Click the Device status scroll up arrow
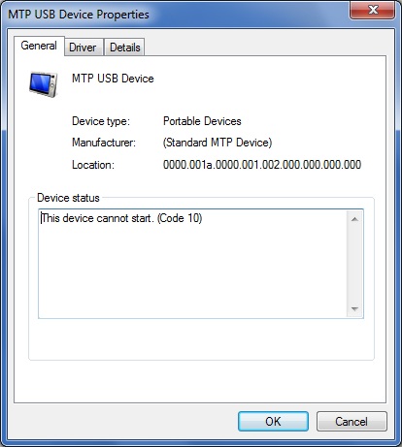 tap(354, 219)
